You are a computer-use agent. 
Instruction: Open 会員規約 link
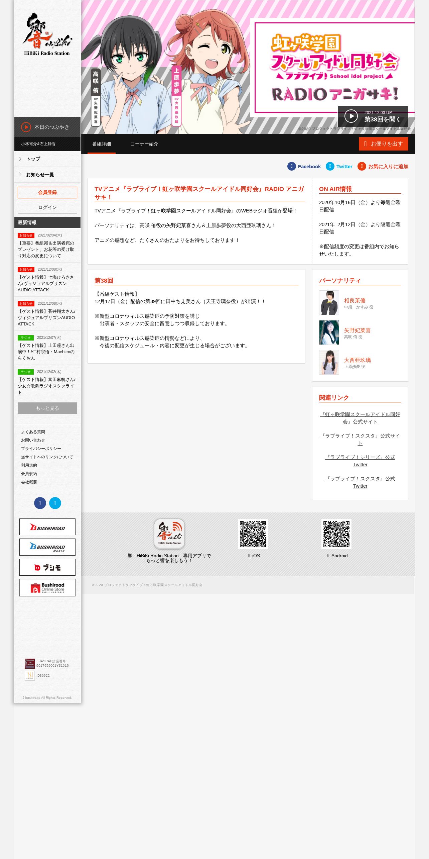point(29,474)
